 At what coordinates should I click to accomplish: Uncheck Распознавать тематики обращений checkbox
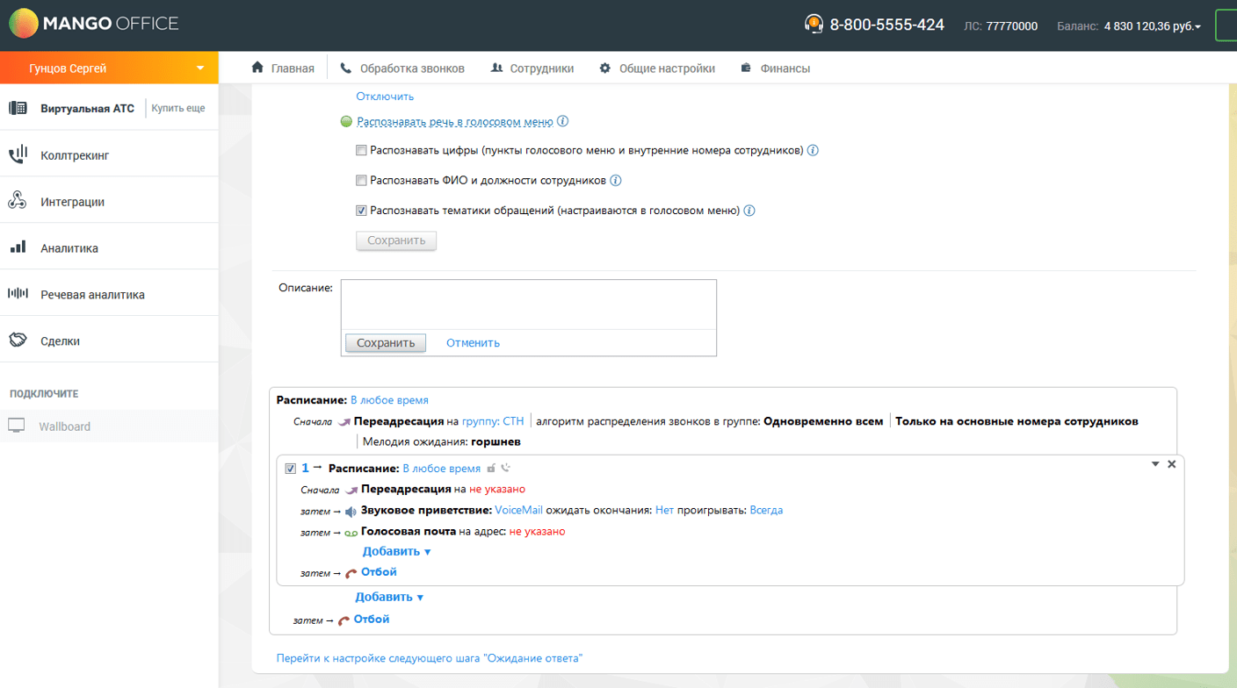point(361,211)
